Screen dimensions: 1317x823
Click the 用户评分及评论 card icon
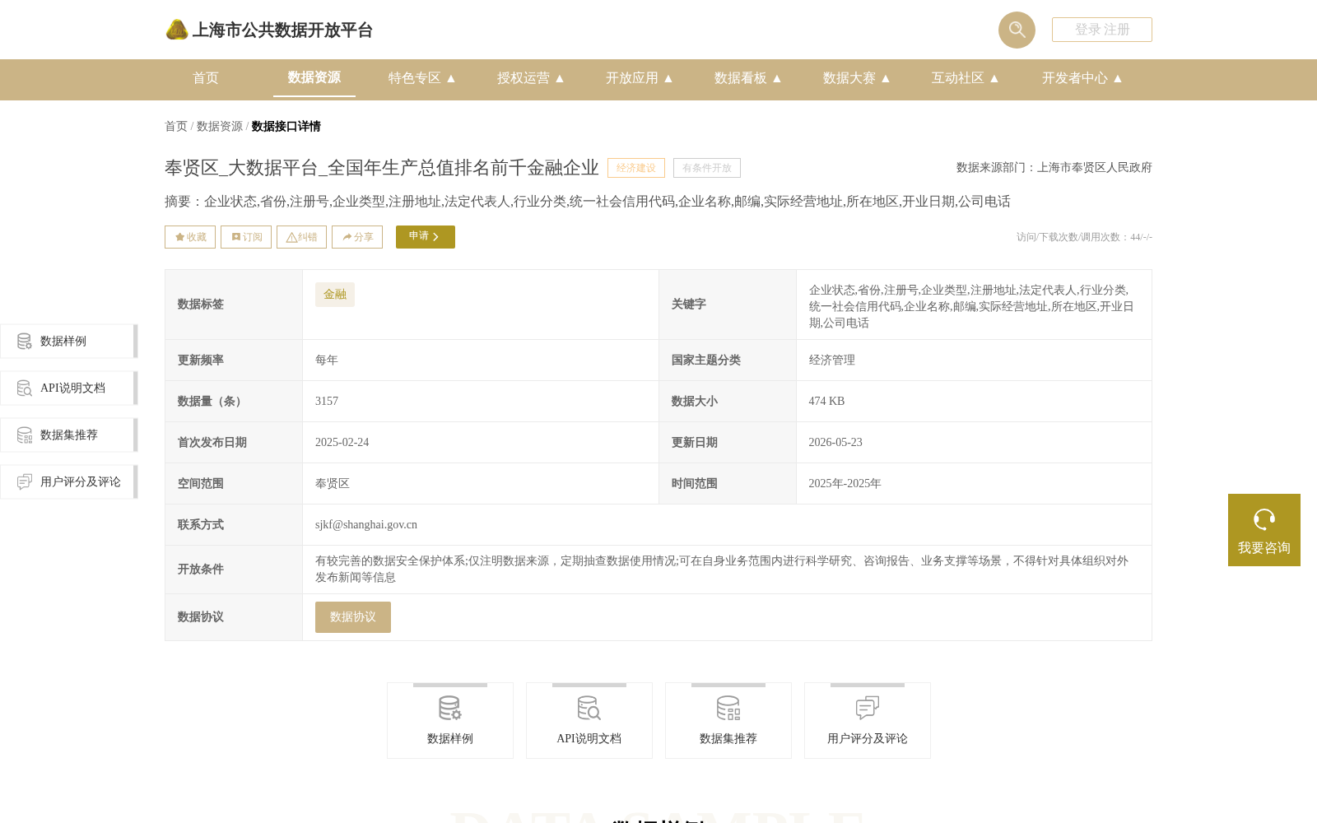point(868,708)
